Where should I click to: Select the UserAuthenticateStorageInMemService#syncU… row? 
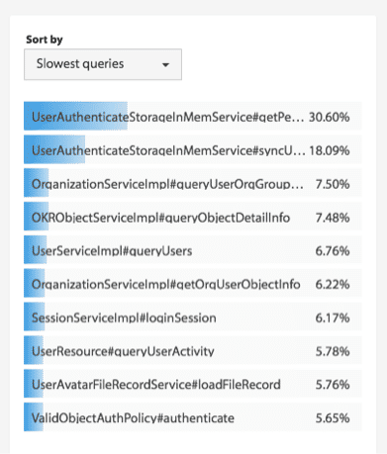pyautogui.click(x=193, y=149)
